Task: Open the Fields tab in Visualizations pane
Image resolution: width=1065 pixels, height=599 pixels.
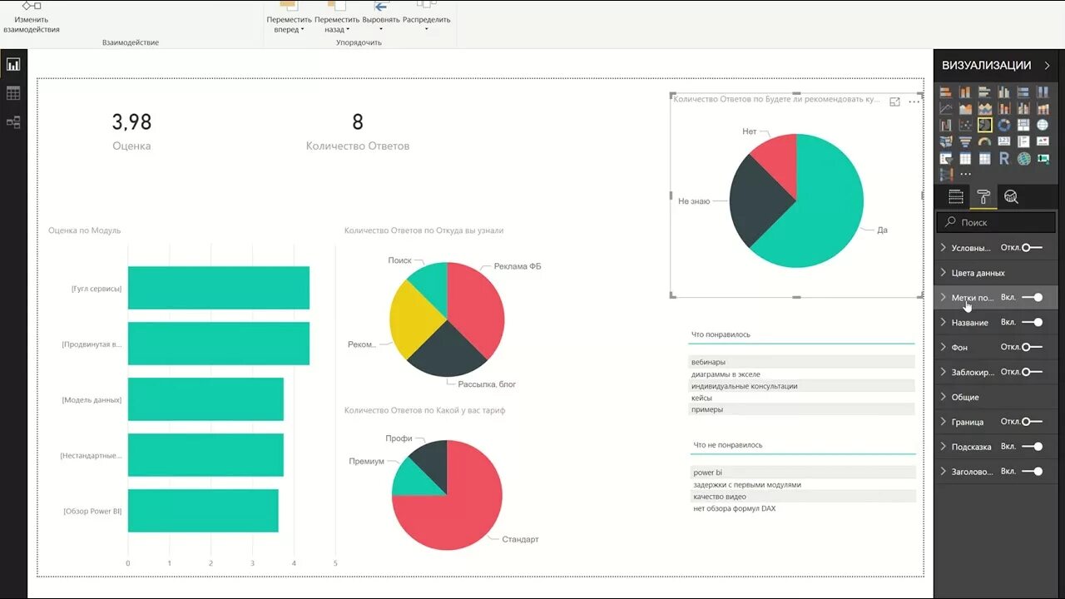Action: (956, 196)
